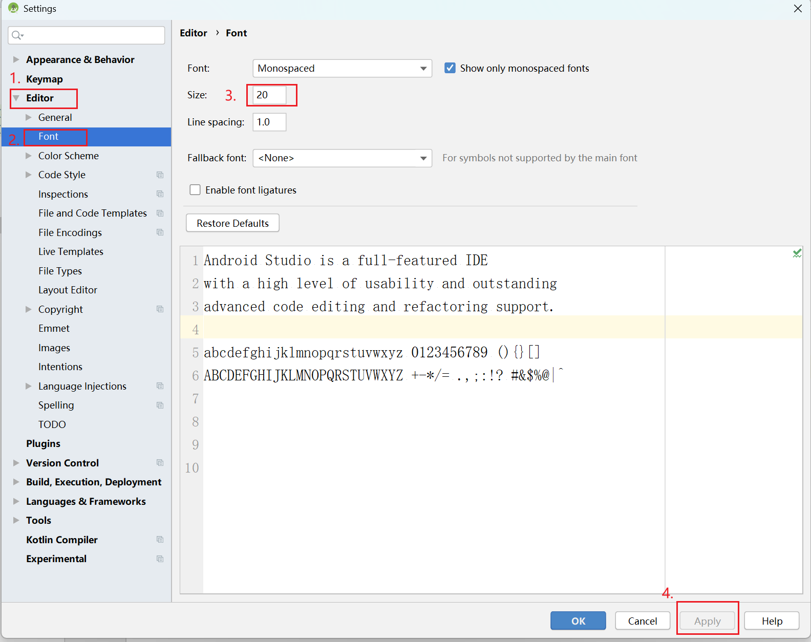This screenshot has width=811, height=642.
Task: Open TODO settings page
Action: (x=52, y=424)
